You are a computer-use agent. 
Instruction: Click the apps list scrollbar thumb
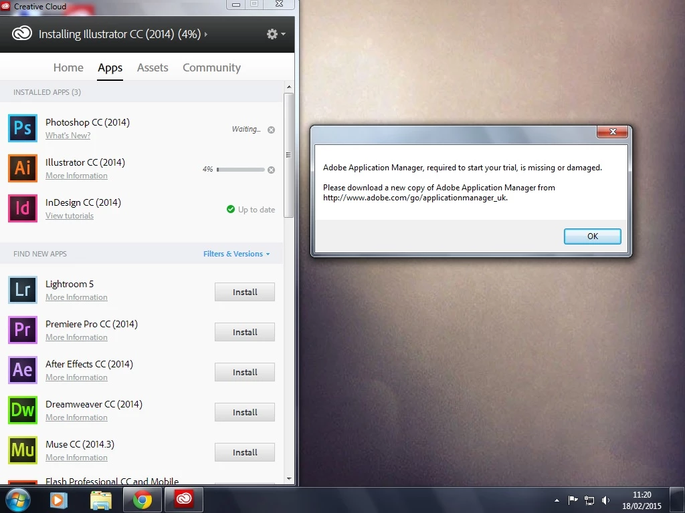[x=288, y=155]
